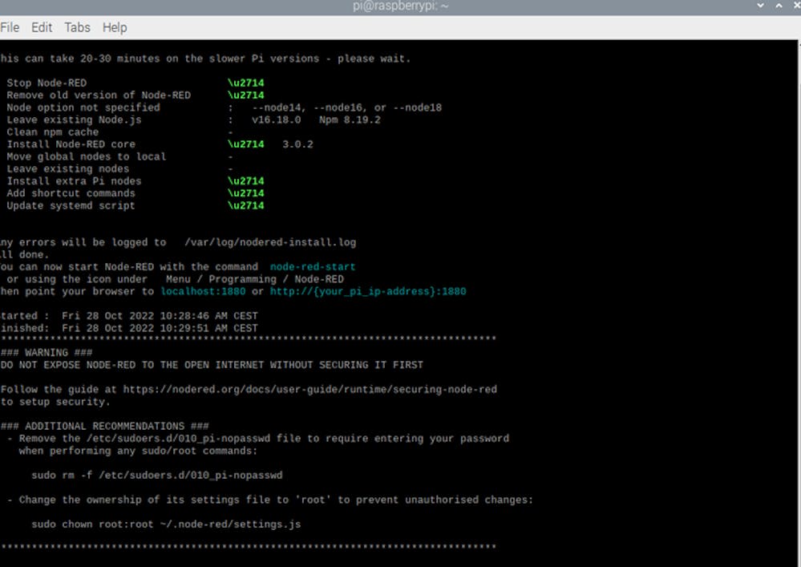This screenshot has width=801, height=567.
Task: Click 'Leave existing nodes' line
Action: click(68, 168)
